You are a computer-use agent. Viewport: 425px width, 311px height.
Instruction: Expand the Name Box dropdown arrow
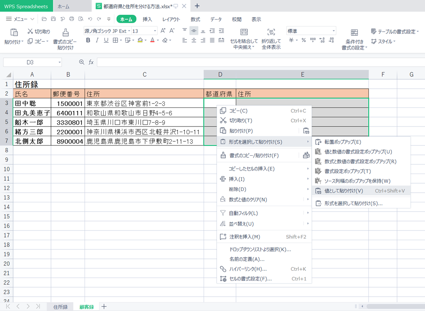59,62
